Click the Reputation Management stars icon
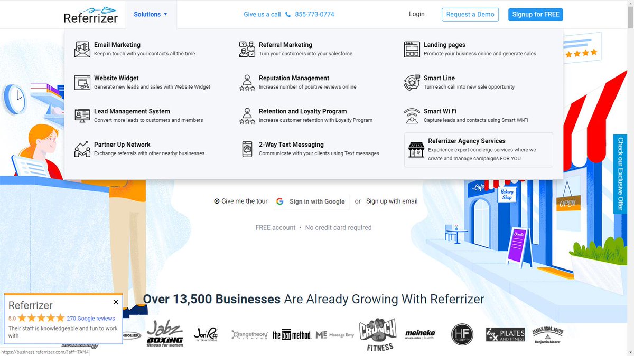This screenshot has height=356, width=634. click(x=247, y=82)
